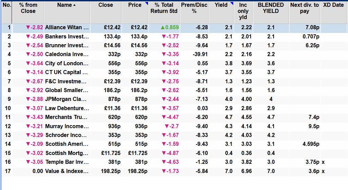Click the XD Date column header
The height and width of the screenshot is (190, 348).
(x=333, y=5)
